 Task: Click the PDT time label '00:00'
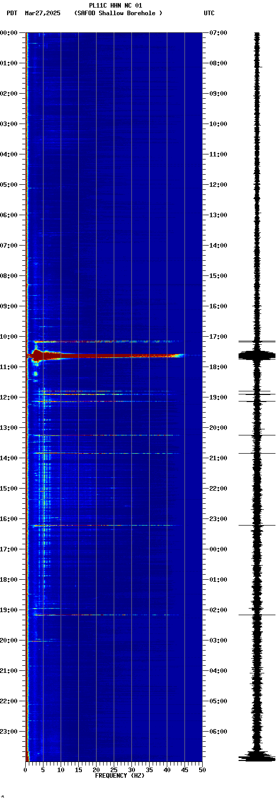pos(9,33)
